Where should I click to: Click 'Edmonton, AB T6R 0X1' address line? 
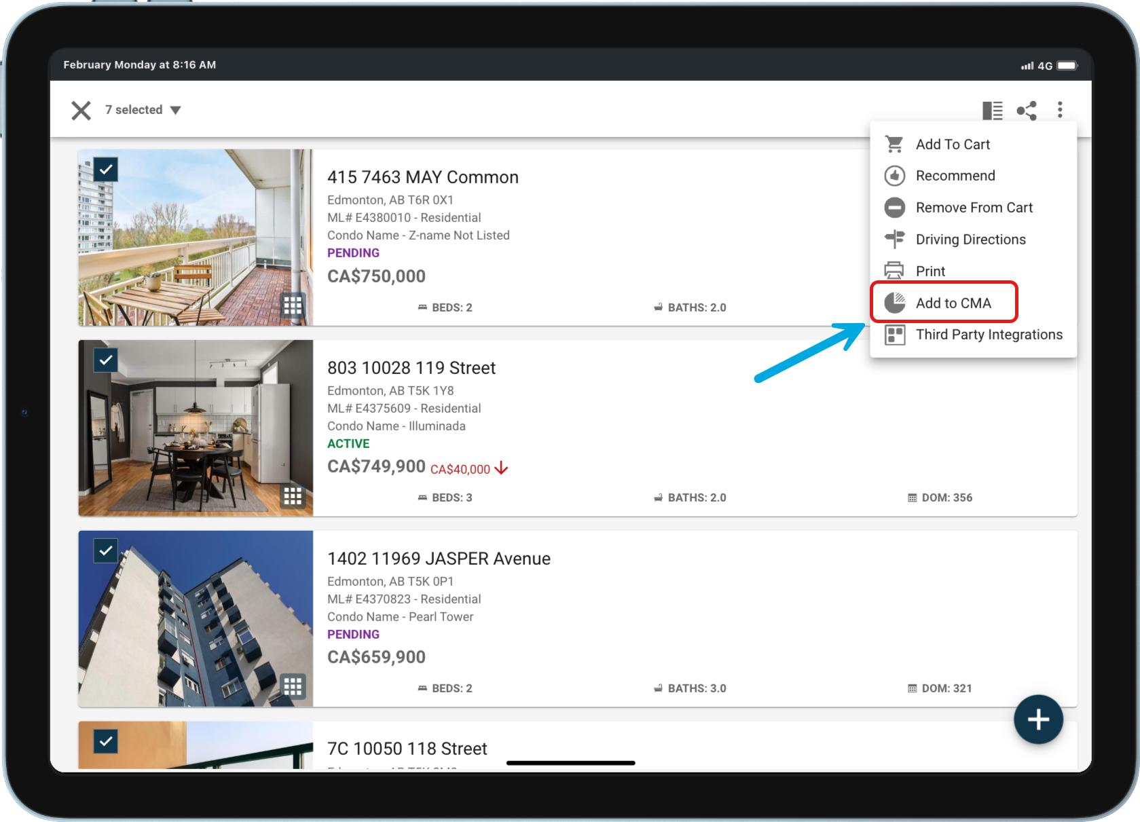point(390,200)
